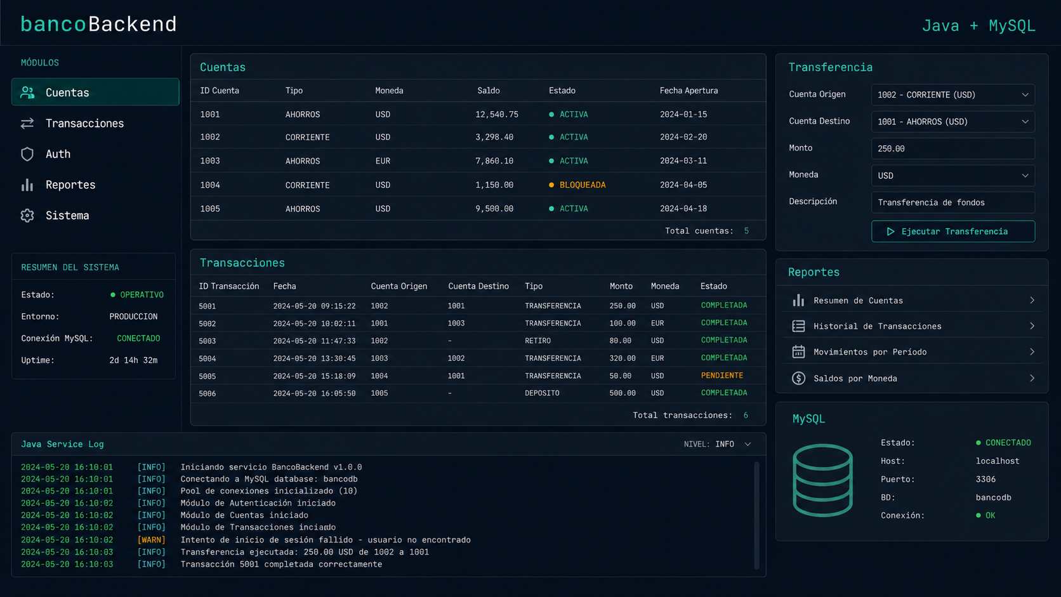Select transaction 5001 row
Viewport: 1061px width, 597px height.
click(x=478, y=306)
